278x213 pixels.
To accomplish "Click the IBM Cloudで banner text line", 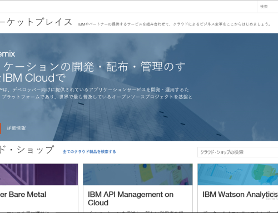I will (33, 78).
